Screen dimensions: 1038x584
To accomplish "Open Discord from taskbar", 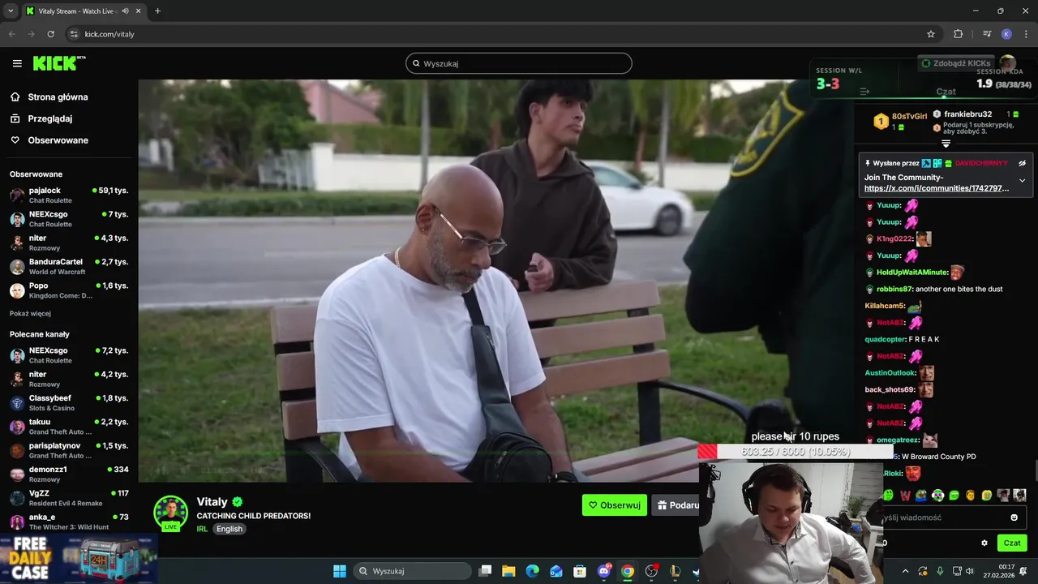I will point(604,571).
